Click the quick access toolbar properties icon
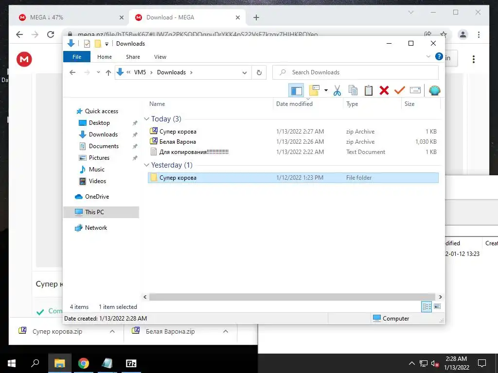This screenshot has height=373, width=498. coord(87,44)
